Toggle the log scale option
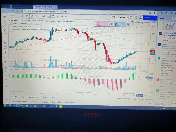This screenshot has height=132, width=176. (143, 99)
